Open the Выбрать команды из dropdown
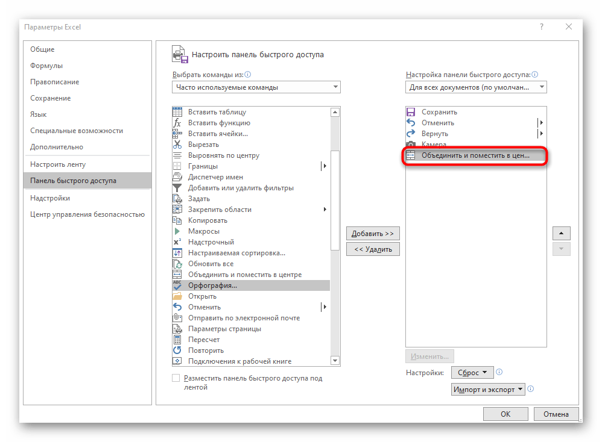Screen dimensions: 602x442 (256, 87)
